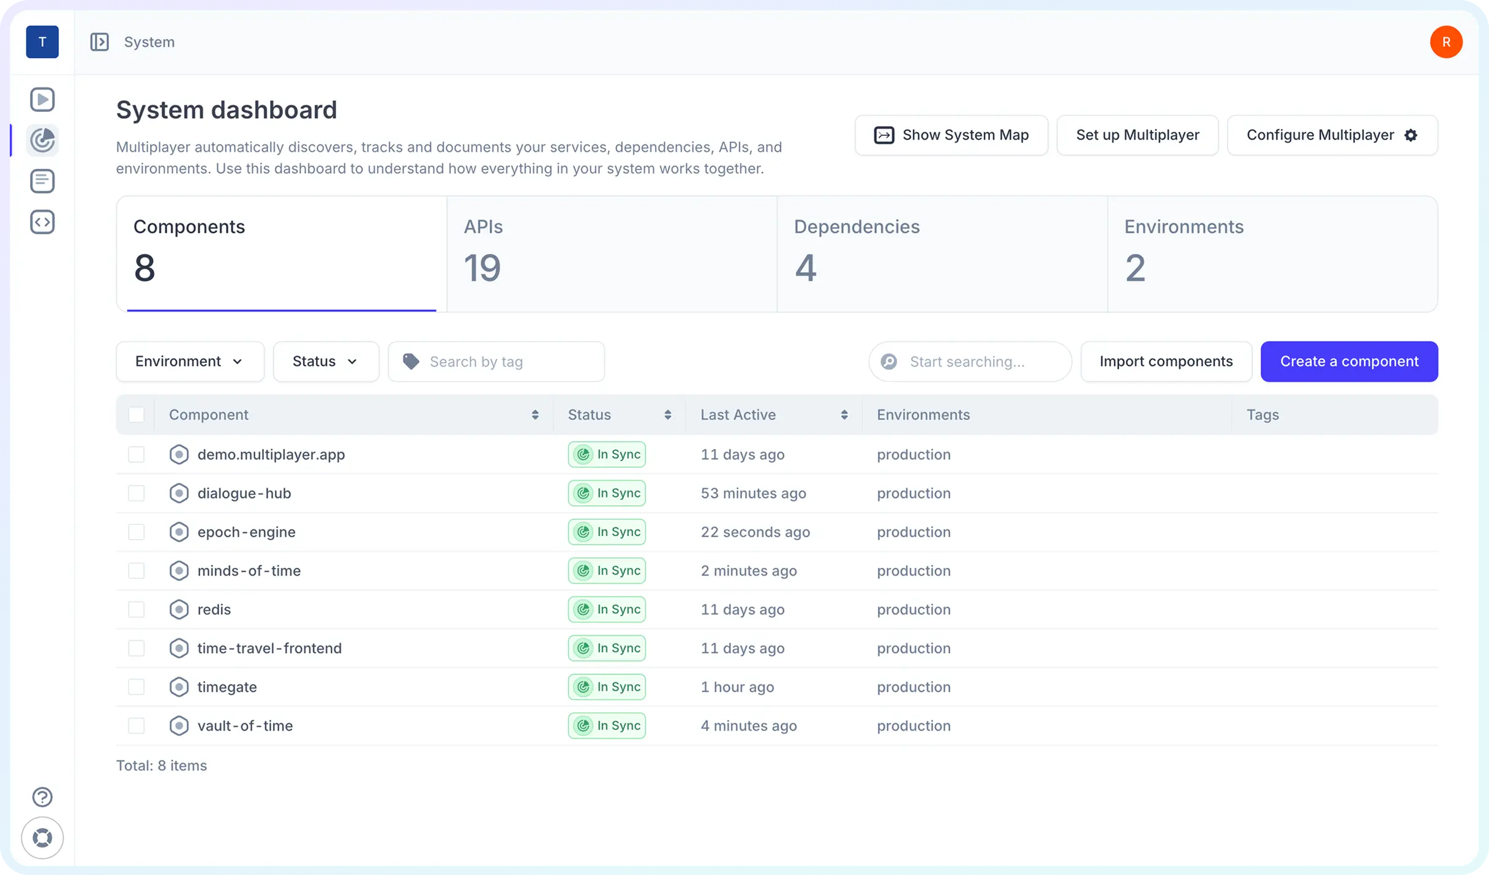This screenshot has height=875, width=1489.
Task: Tick the checkbox for redis
Action: (136, 609)
